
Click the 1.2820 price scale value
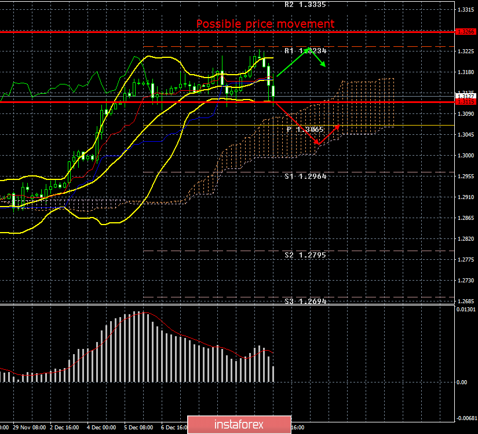(466, 239)
